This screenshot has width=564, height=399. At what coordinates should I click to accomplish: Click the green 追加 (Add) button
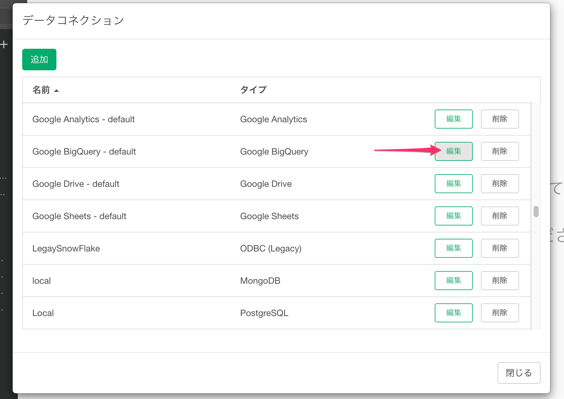click(39, 60)
